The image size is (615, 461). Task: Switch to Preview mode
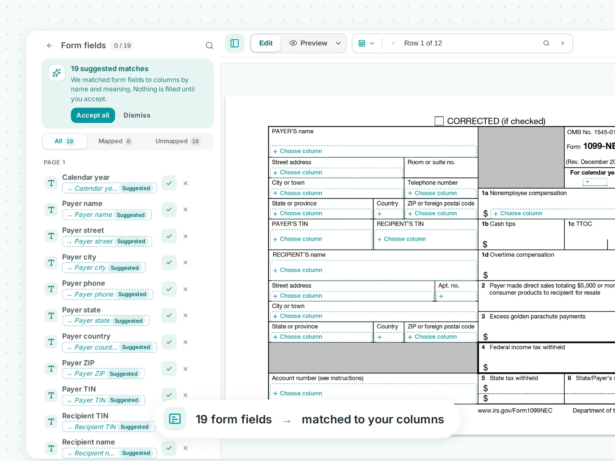pos(309,43)
